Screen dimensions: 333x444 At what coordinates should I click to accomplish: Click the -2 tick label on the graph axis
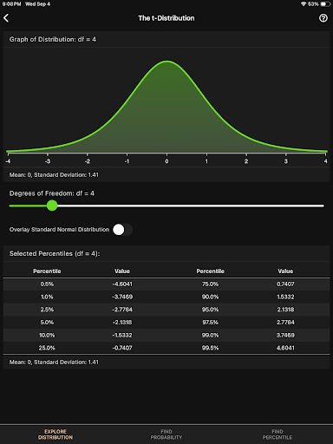coord(88,161)
